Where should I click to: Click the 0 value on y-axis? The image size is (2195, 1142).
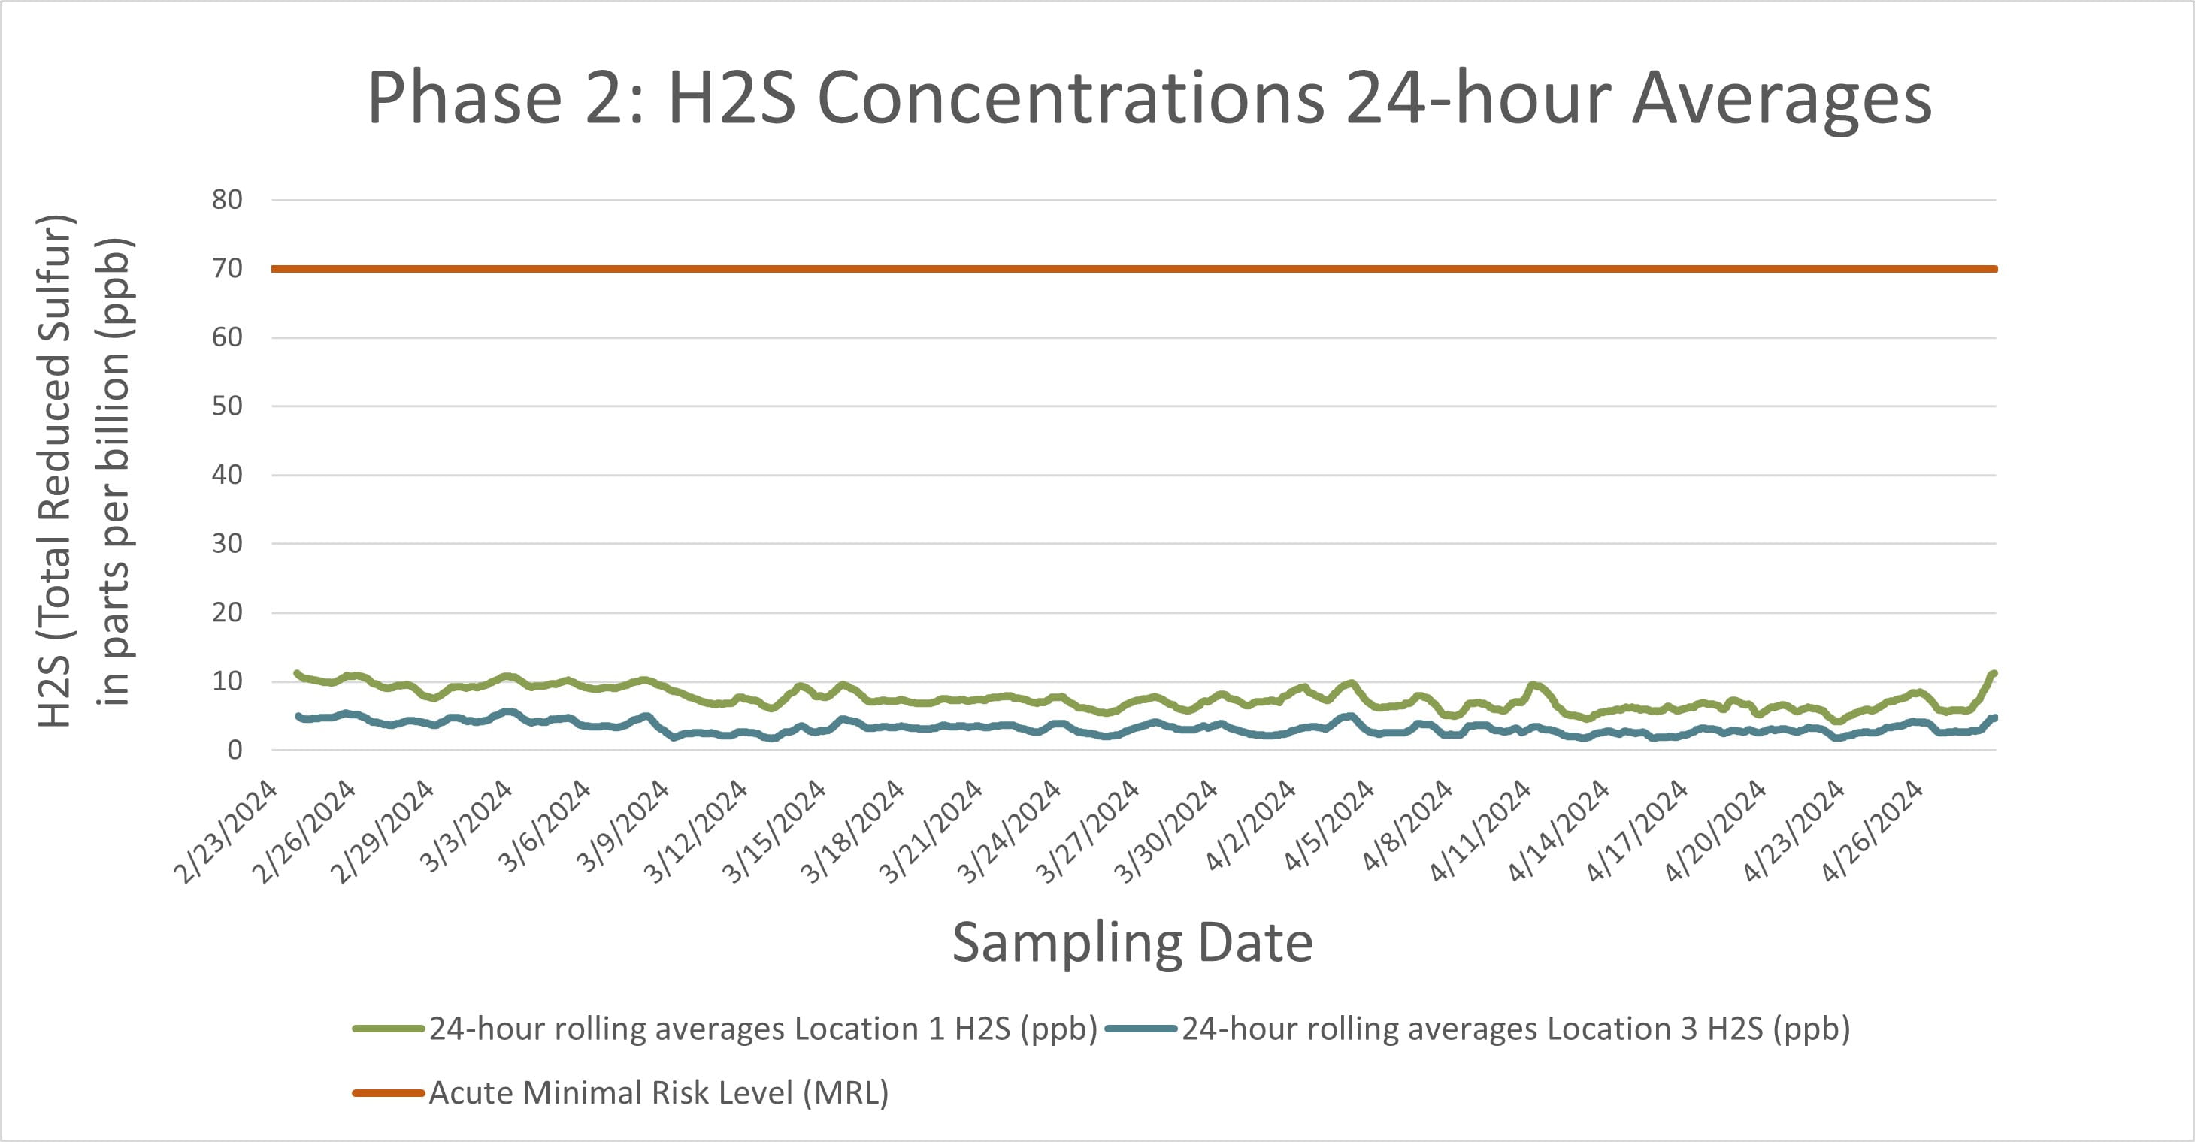(235, 751)
